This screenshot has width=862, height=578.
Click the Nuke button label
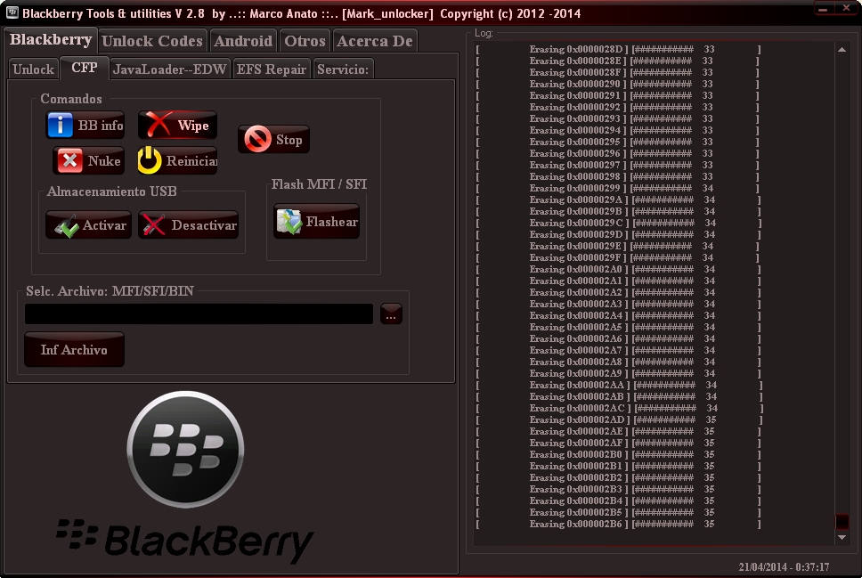[x=104, y=161]
